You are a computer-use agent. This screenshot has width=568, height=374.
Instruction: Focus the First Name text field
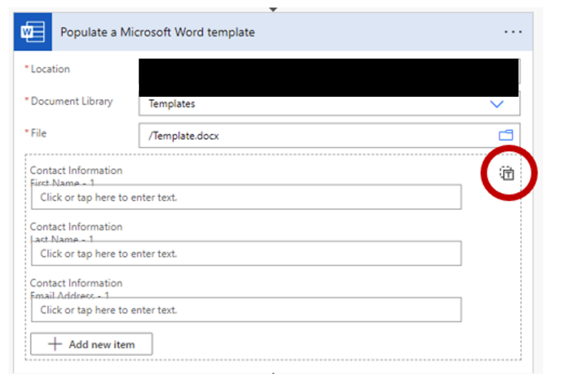click(246, 197)
